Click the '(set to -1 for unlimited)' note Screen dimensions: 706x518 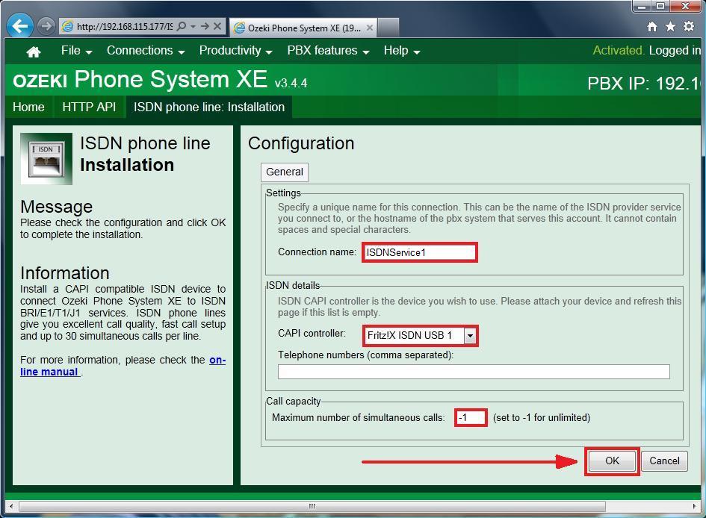tap(541, 418)
